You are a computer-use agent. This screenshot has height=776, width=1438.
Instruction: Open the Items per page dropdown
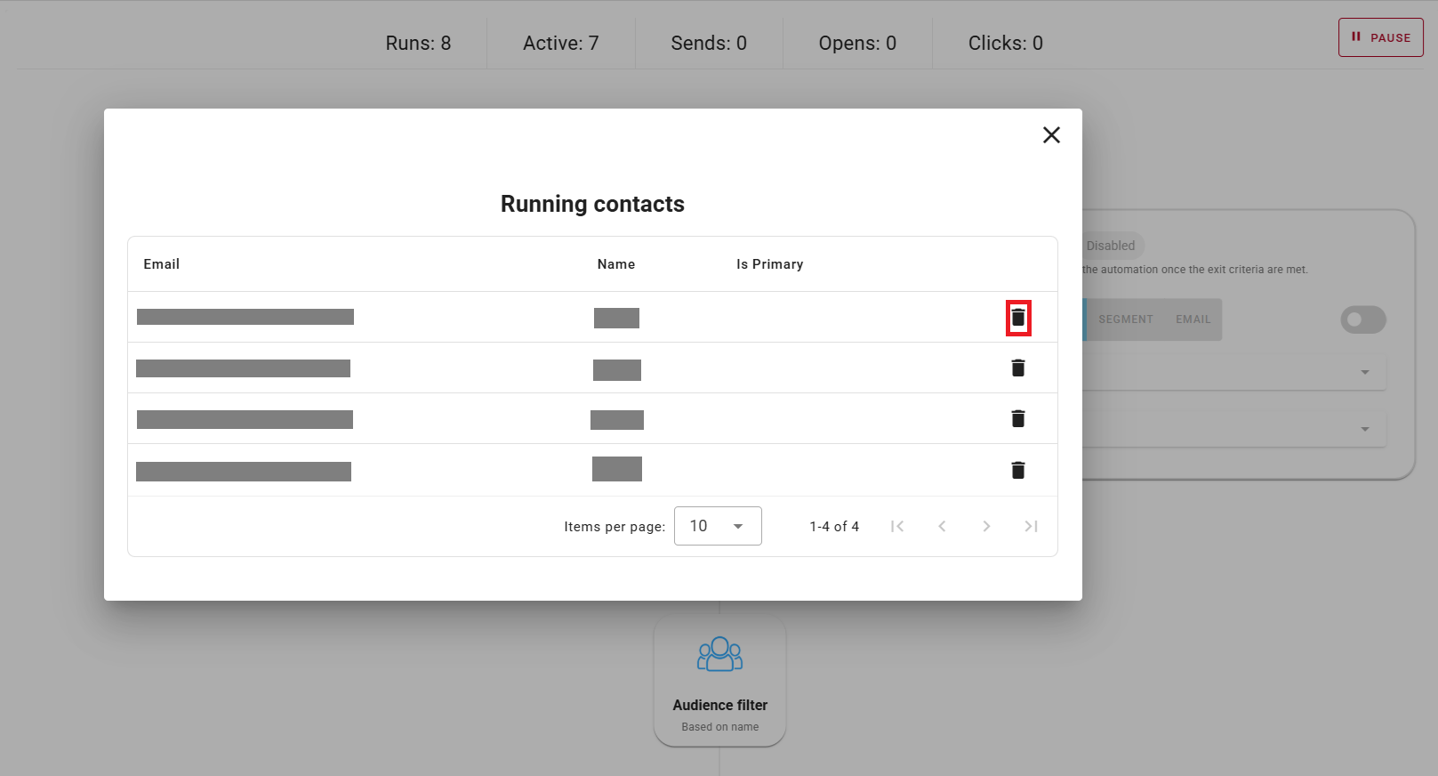pyautogui.click(x=717, y=526)
